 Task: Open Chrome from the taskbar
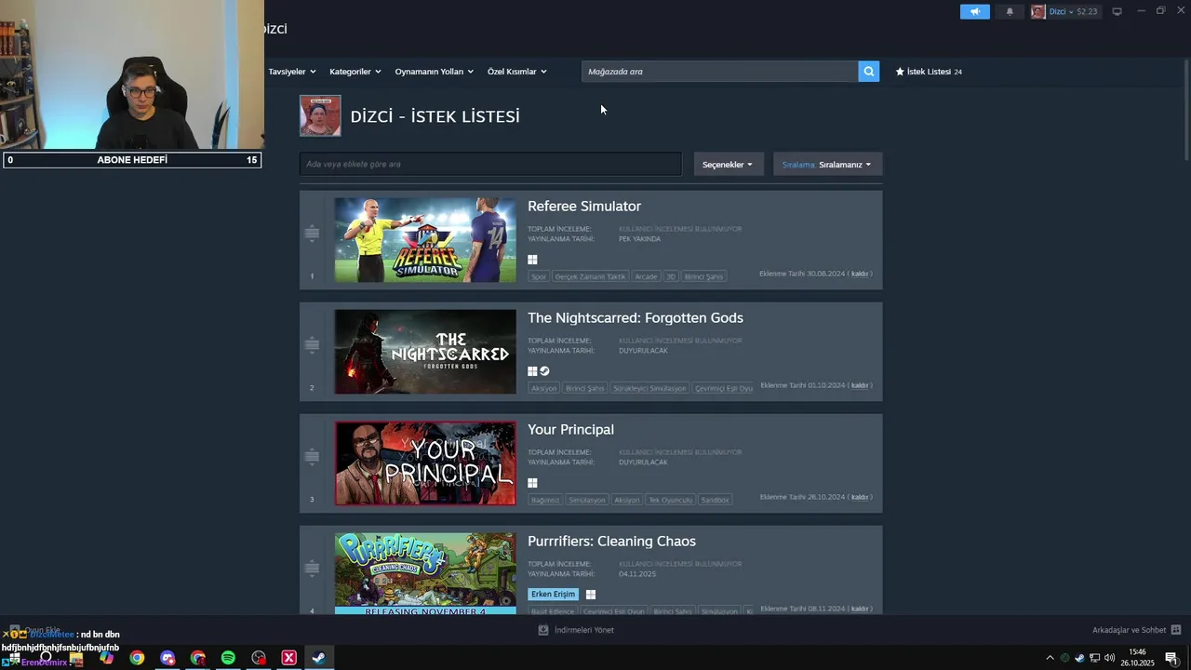click(x=137, y=658)
